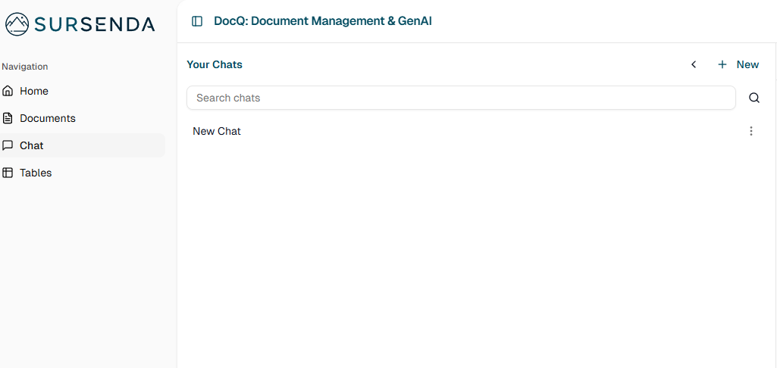The width and height of the screenshot is (777, 368).
Task: Collapse the Your Chats panel chevron
Action: [694, 64]
